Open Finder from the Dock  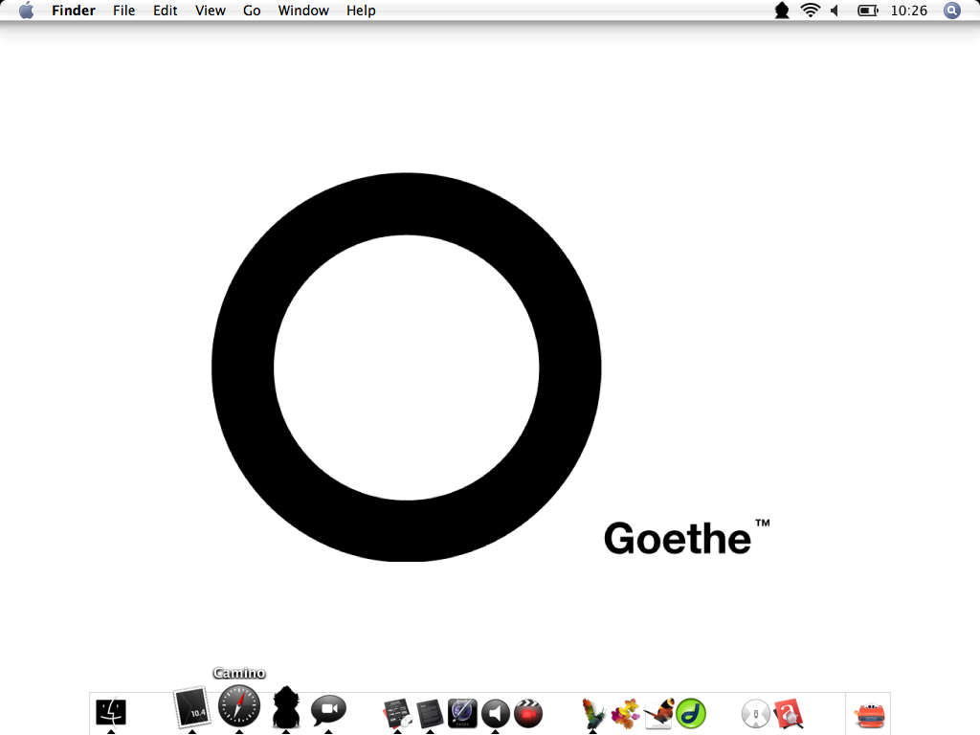(x=111, y=712)
